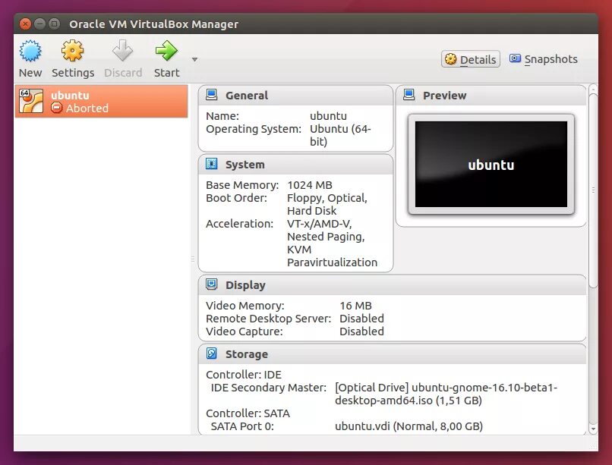Open the System section header
The height and width of the screenshot is (465, 612).
click(295, 165)
